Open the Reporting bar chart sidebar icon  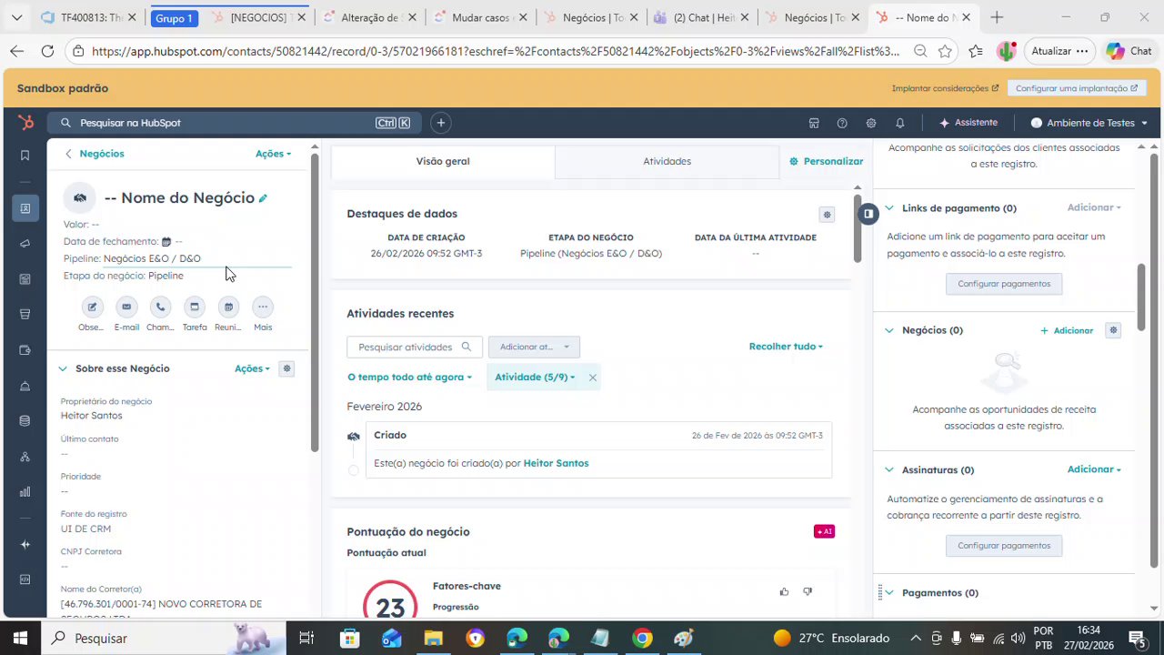tap(25, 492)
